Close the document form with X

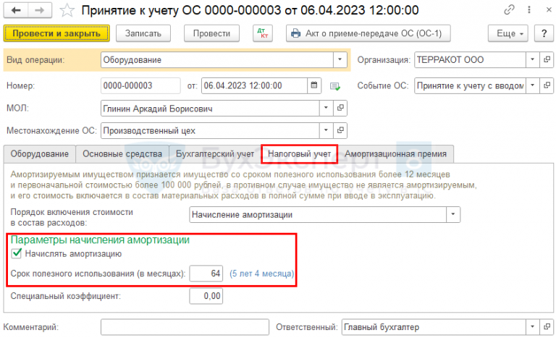coord(549,10)
